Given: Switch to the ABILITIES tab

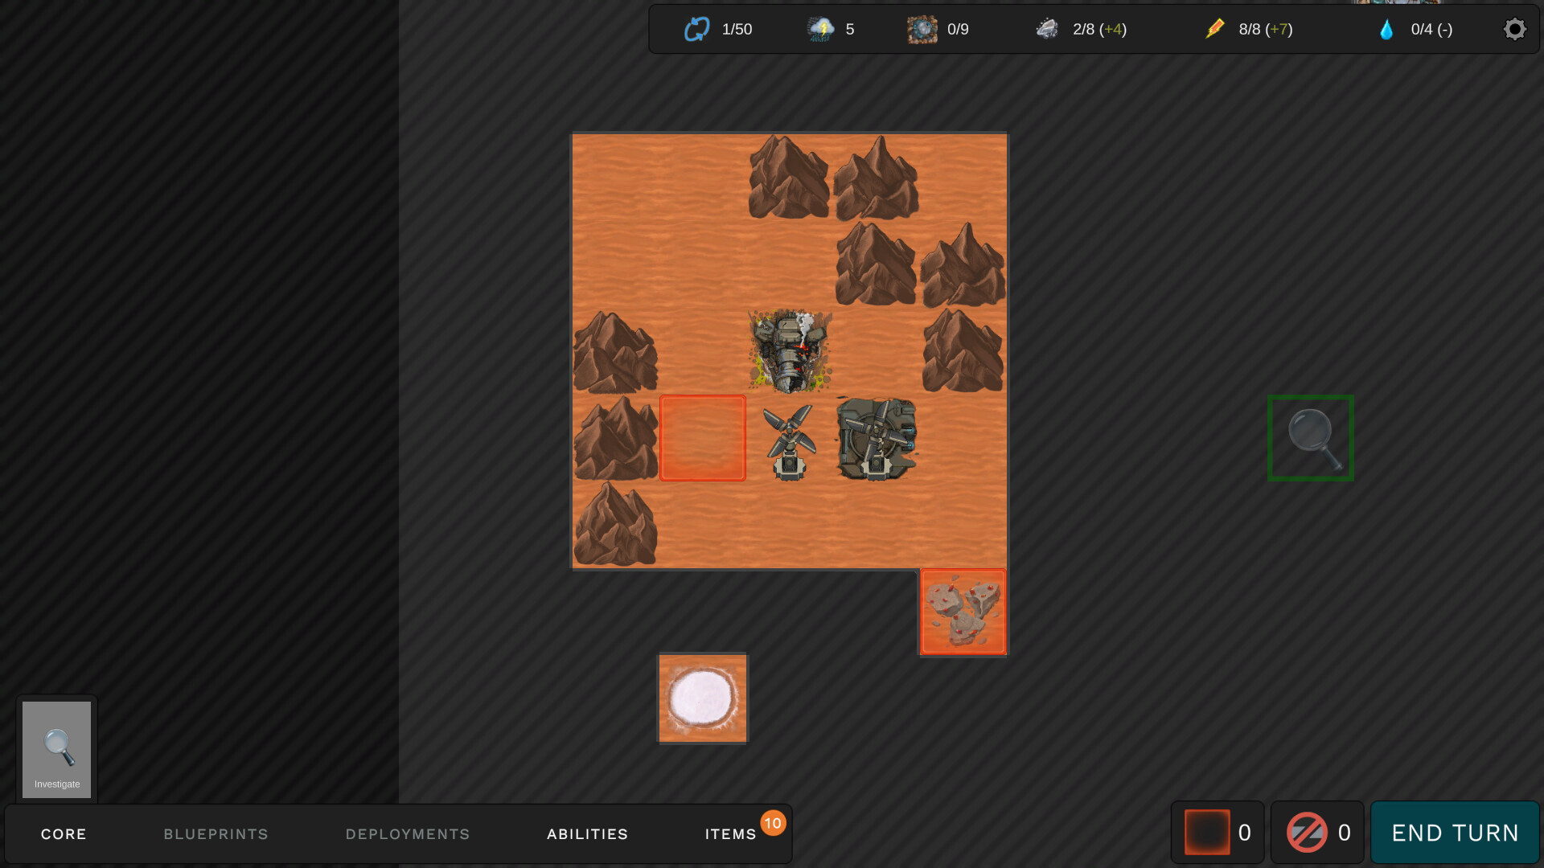Looking at the screenshot, I should tap(588, 834).
